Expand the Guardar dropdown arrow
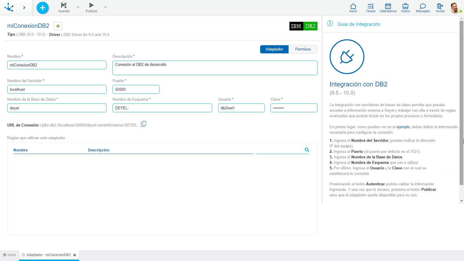 [77, 7]
